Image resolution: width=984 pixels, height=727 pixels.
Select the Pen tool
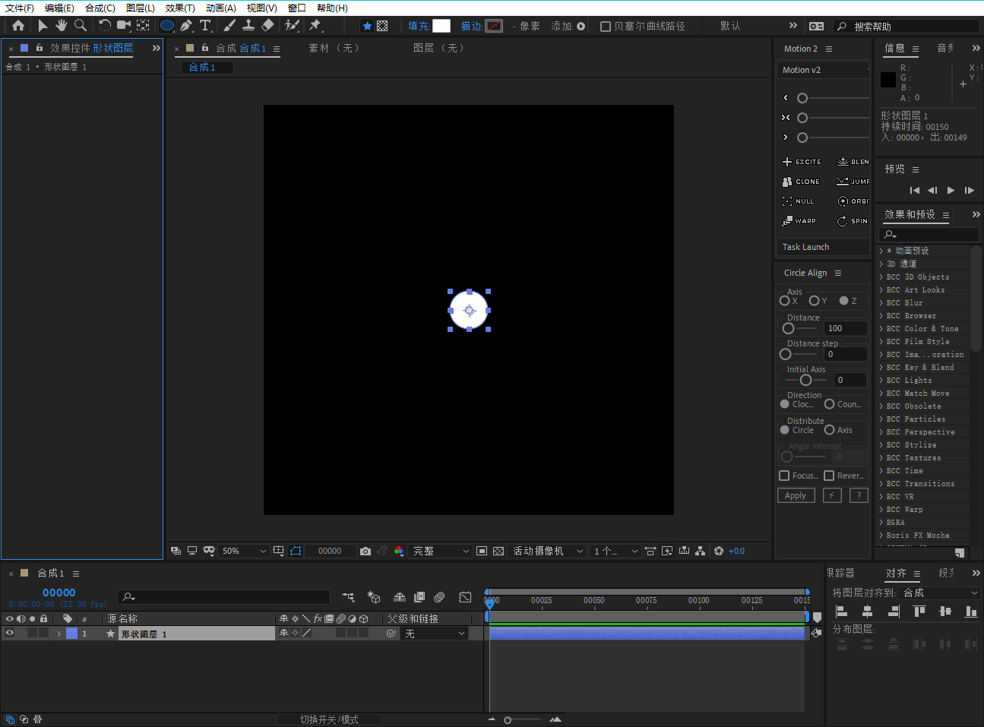pos(186,26)
